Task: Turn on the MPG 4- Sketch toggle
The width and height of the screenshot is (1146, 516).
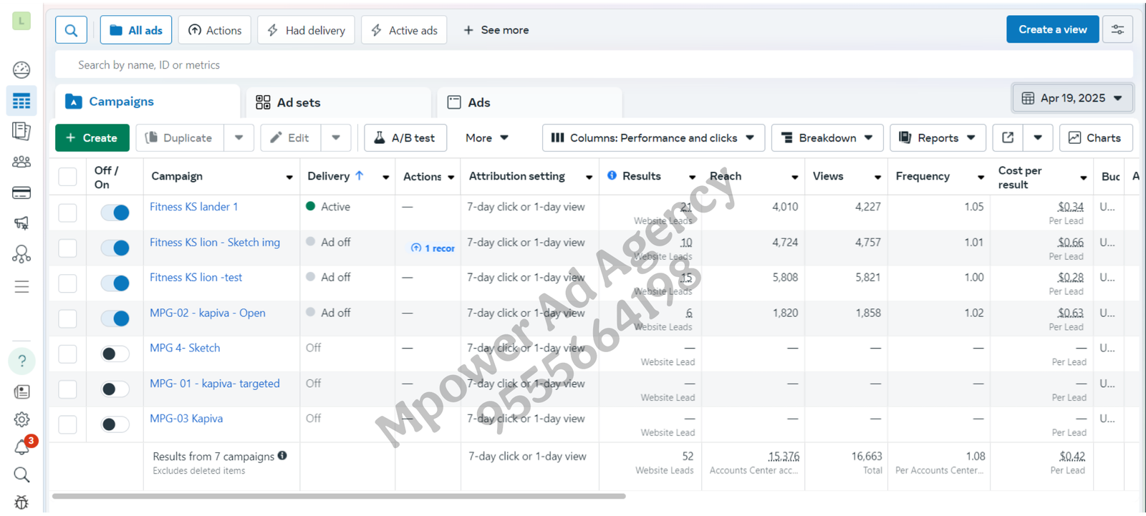Action: point(115,354)
